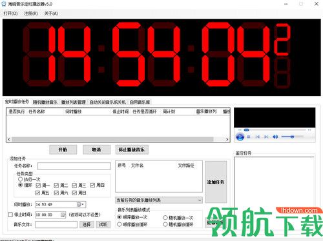The image size is (323, 241).
Task: Switch to the 自带音乐库 tab
Action: click(x=140, y=102)
